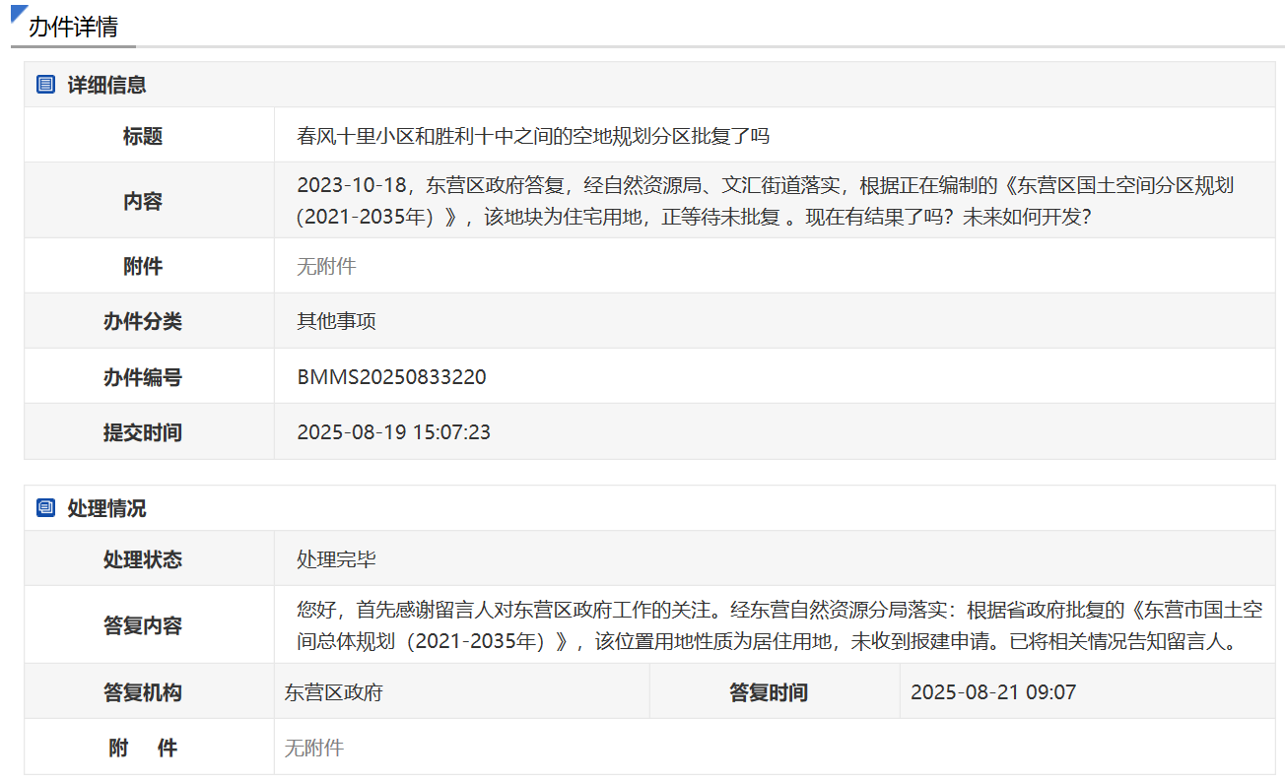Click 无附件 in the 详细信息 section

point(326,266)
